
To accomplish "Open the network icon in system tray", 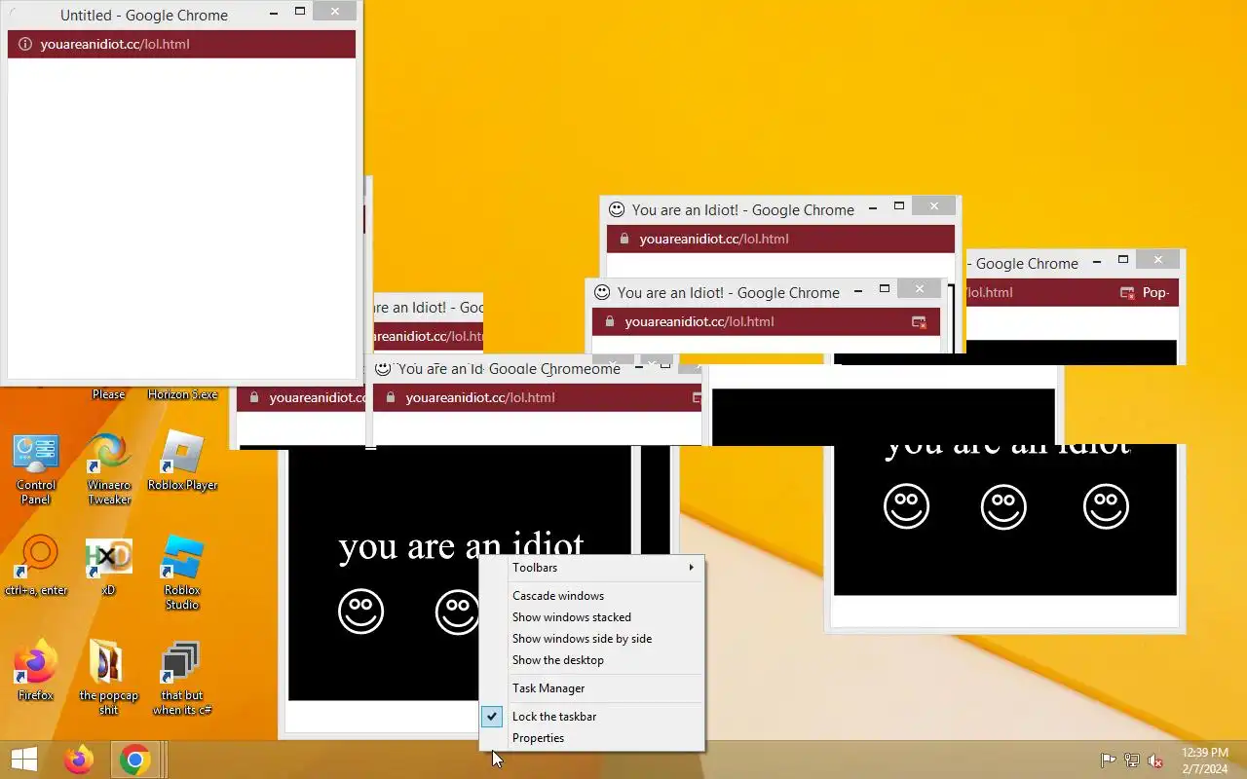I will (x=1132, y=760).
